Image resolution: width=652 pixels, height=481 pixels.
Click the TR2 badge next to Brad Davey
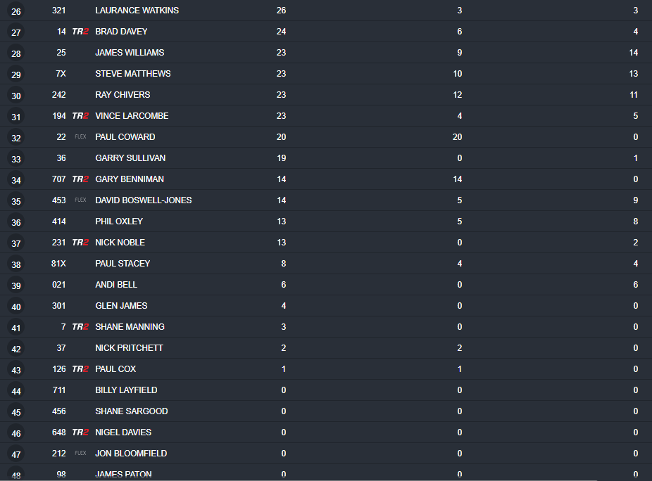[80, 32]
